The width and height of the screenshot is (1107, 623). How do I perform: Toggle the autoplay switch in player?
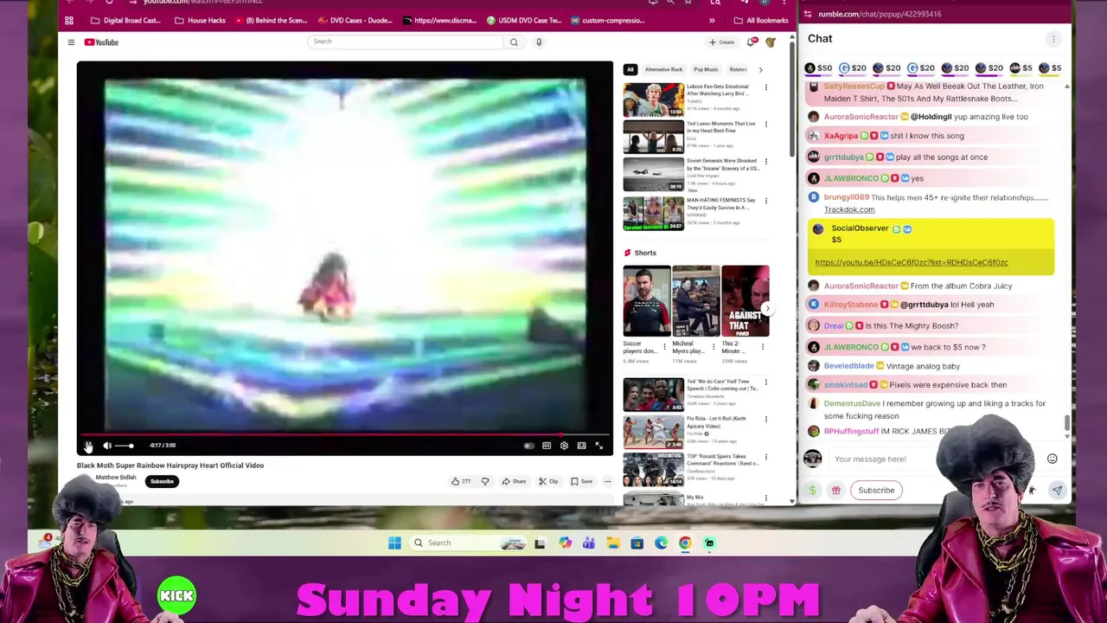tap(528, 446)
